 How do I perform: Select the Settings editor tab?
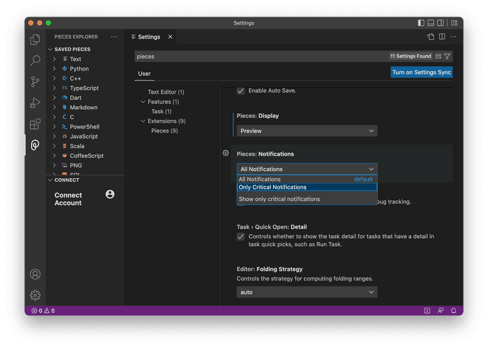pos(149,37)
